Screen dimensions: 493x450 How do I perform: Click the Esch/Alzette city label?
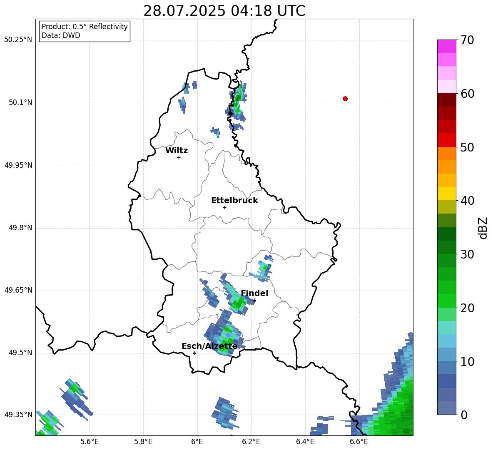[209, 346]
